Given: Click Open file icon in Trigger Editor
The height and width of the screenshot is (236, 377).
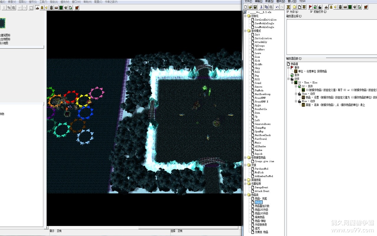Looking at the screenshot, I should pyautogui.click(x=250, y=7).
